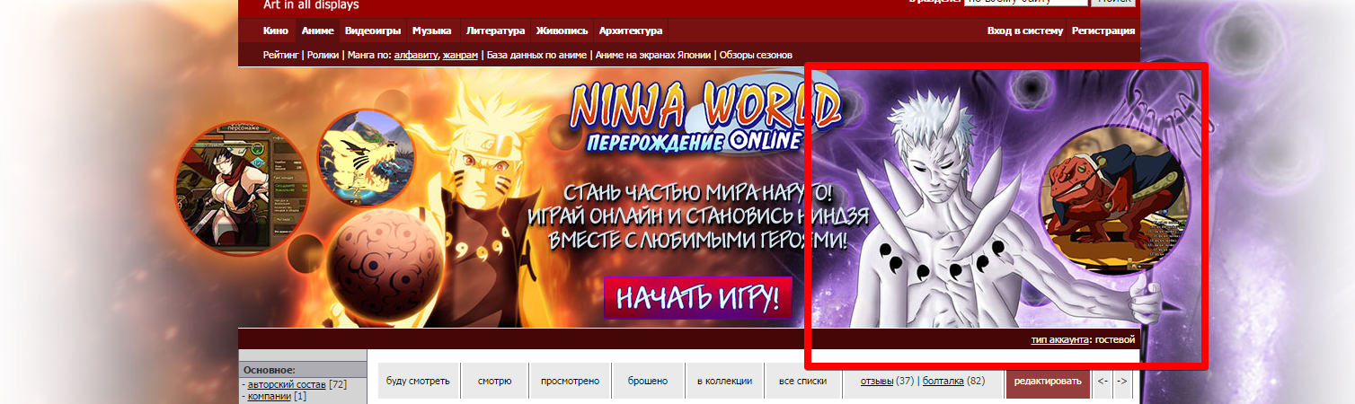The width and height of the screenshot is (1355, 404).
Task: Click the Вход в систему link
Action: click(x=1025, y=31)
